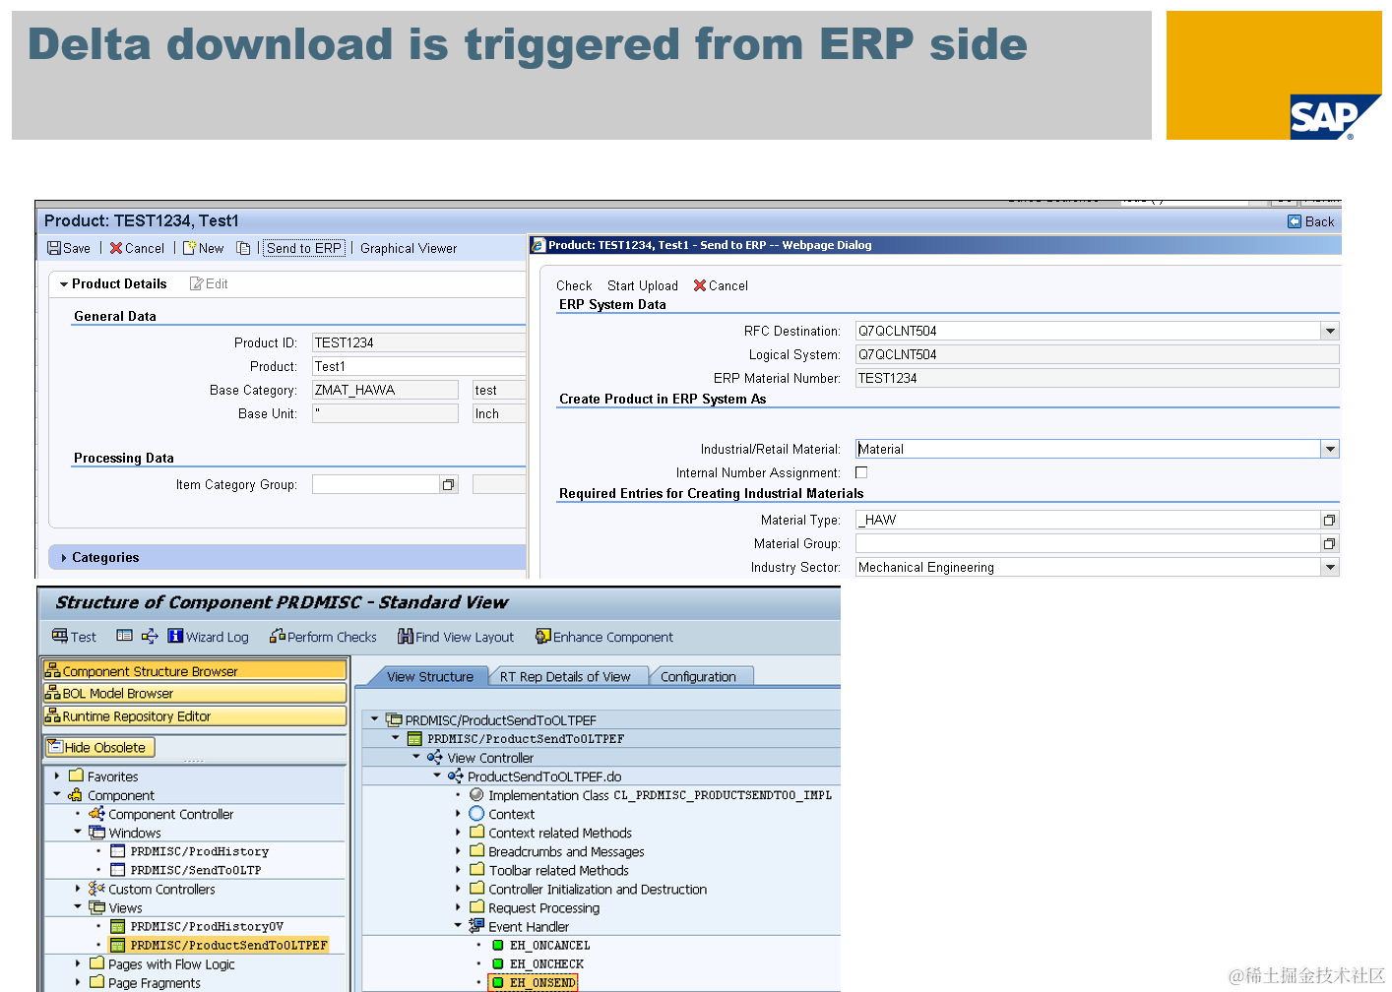Click the Back icon at top right
The height and width of the screenshot is (992, 1392).
[1295, 221]
